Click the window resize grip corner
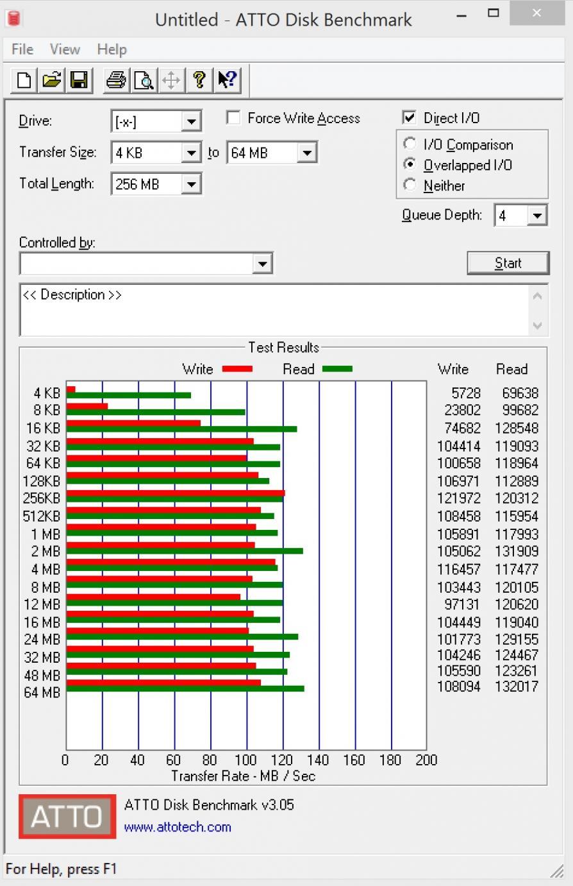This screenshot has width=573, height=886. pos(558,871)
